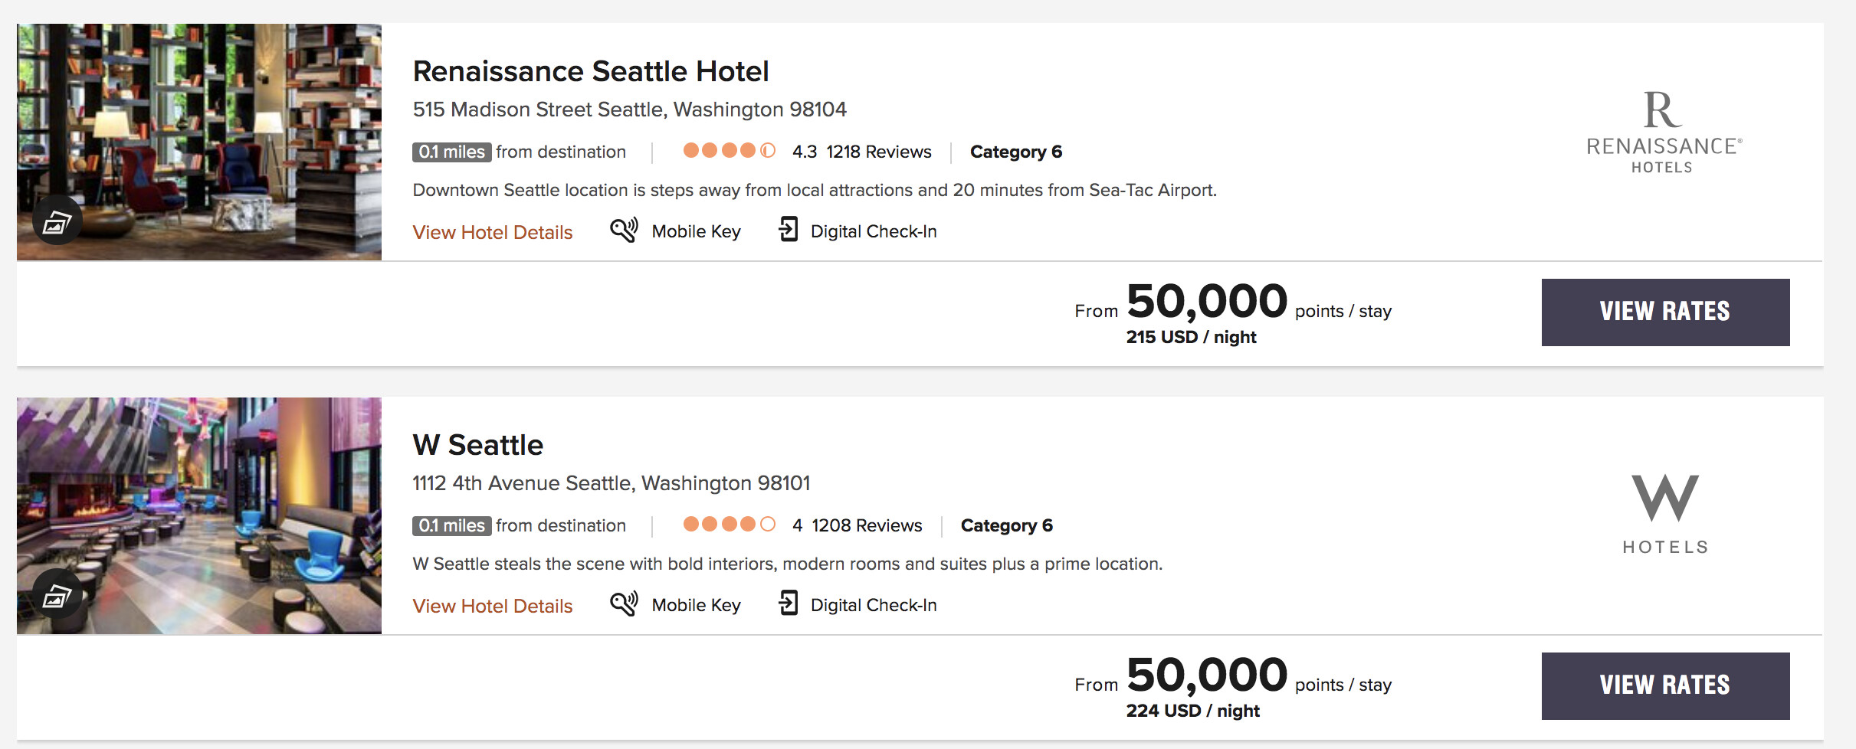Click Mobile Key icon for Renaissance hotel
Screen dimensions: 1856x749
click(x=624, y=231)
